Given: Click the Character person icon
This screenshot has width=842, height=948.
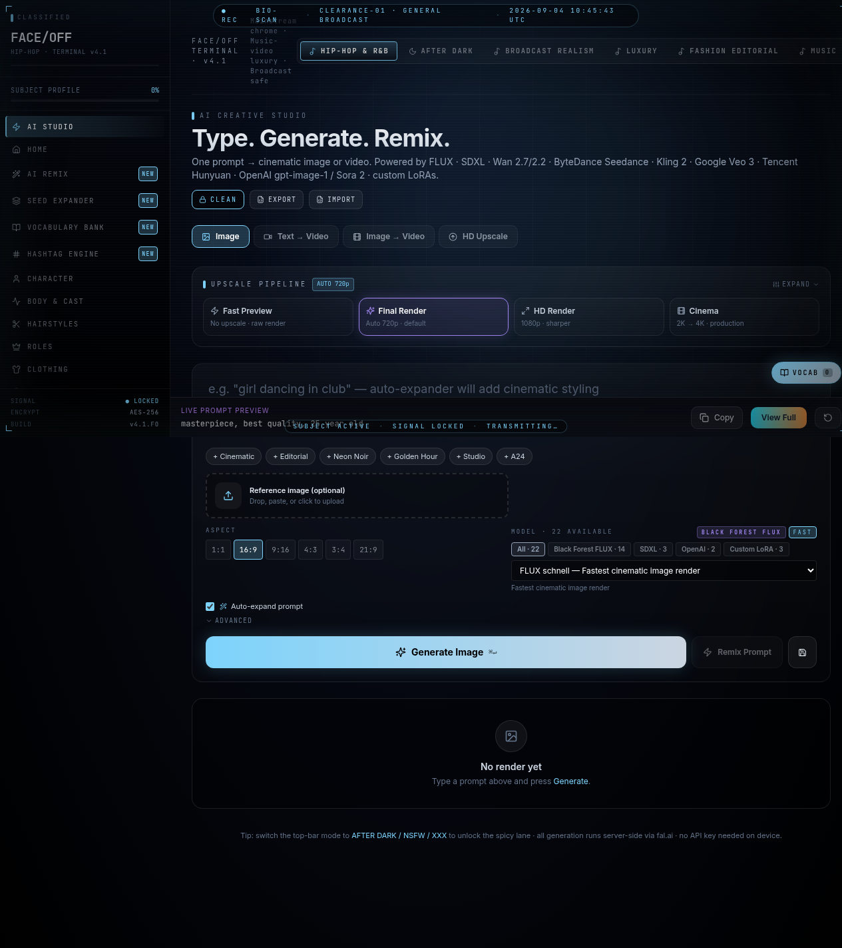Looking at the screenshot, I should [x=17, y=278].
